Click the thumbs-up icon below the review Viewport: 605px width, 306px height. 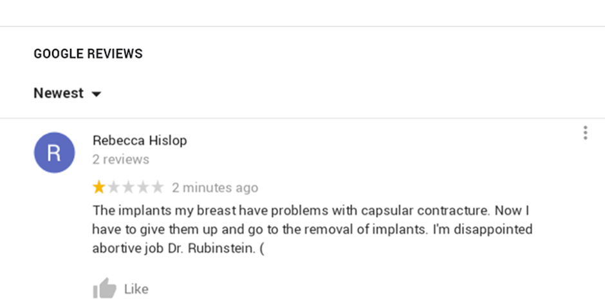point(104,288)
